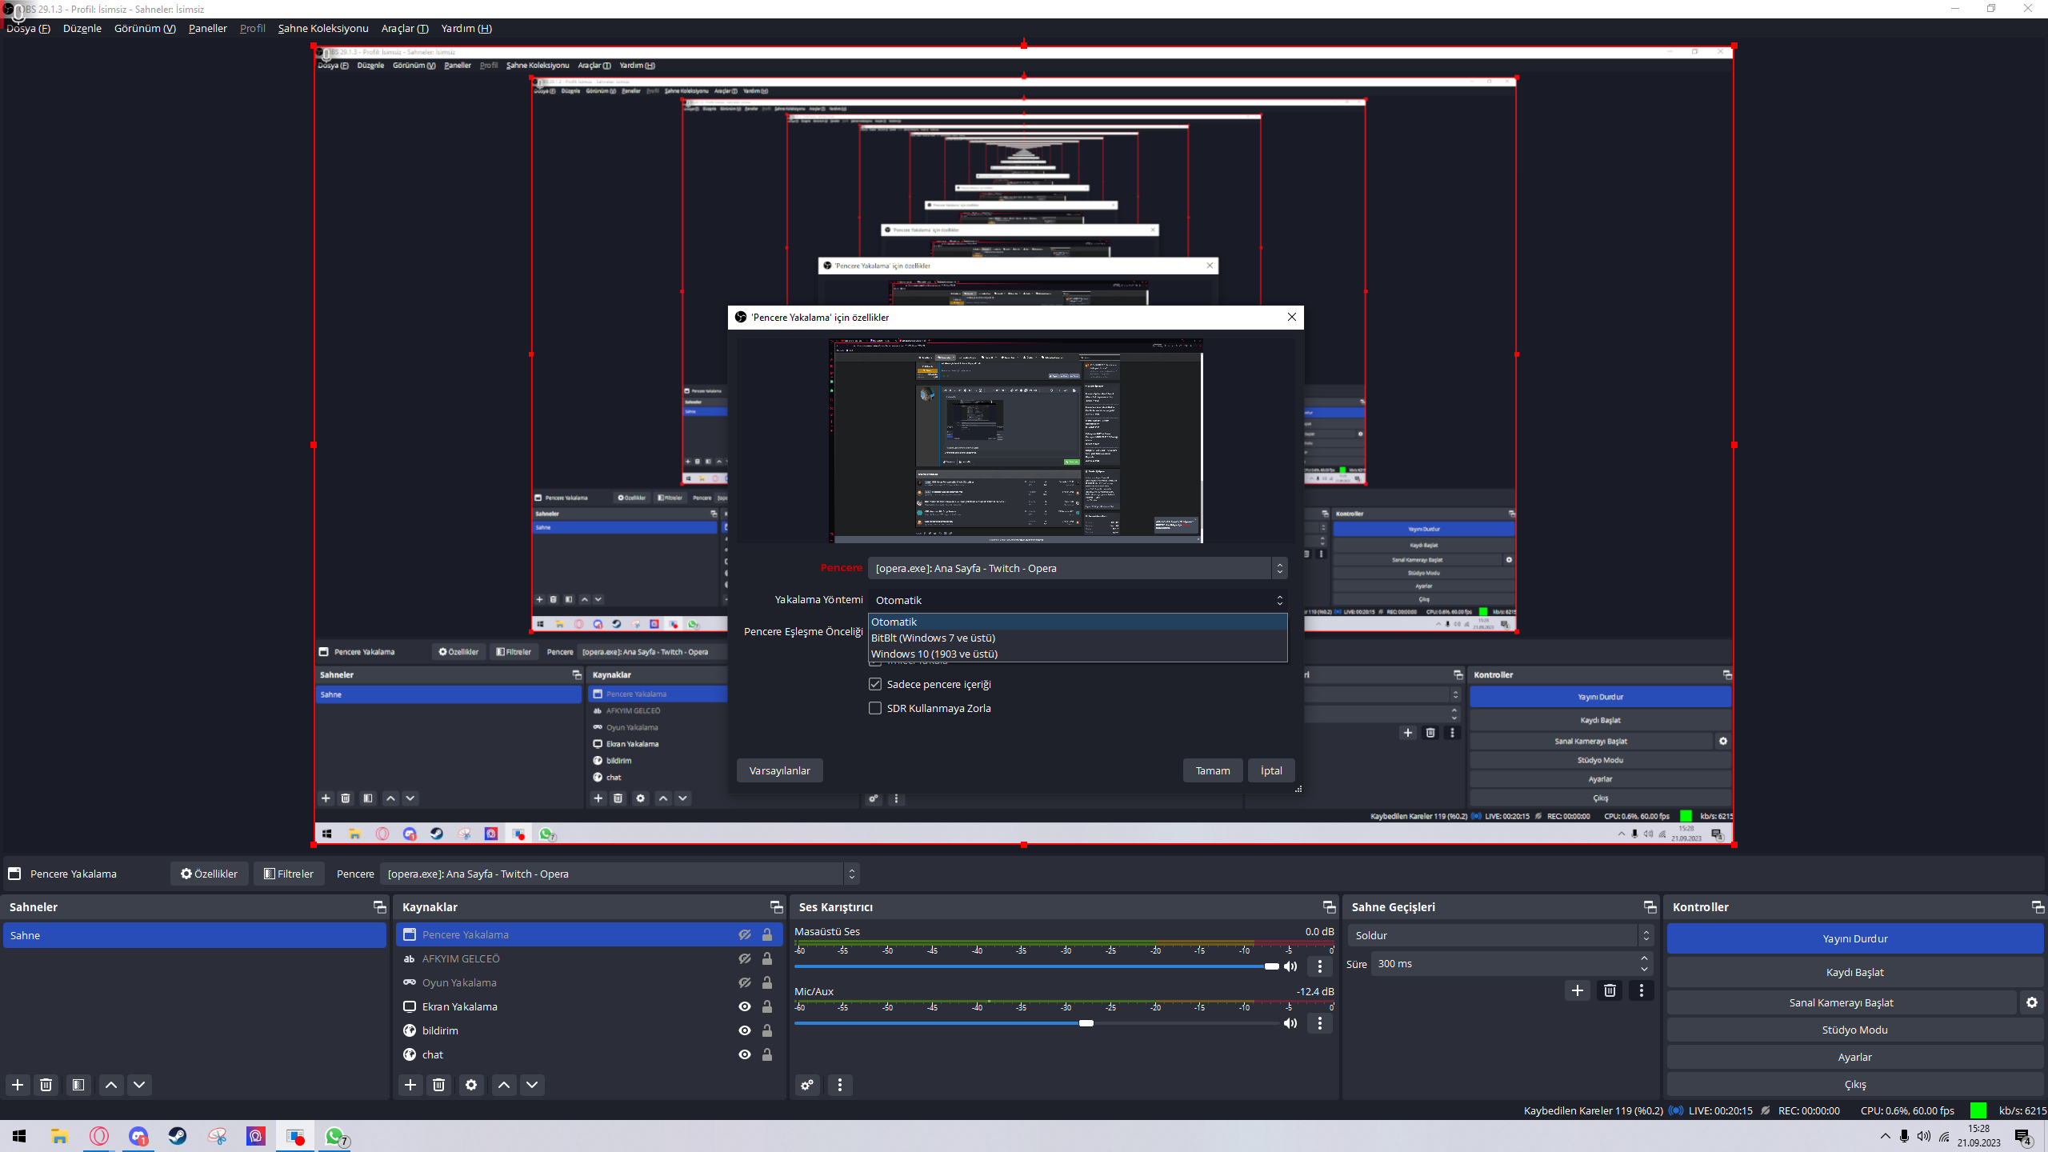Viewport: 2048px width, 1152px height.
Task: Open the Araçlar menu
Action: (404, 28)
